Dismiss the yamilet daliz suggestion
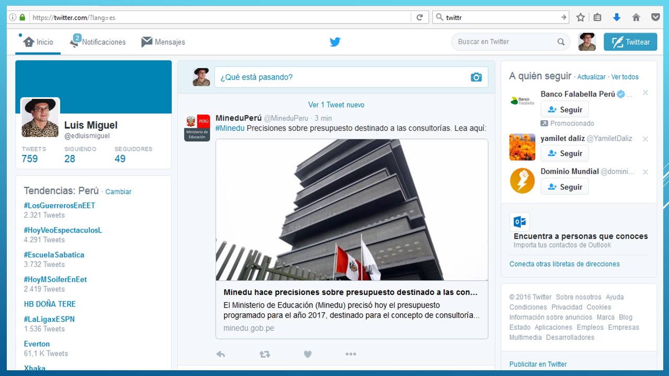This screenshot has width=669, height=376. click(x=645, y=139)
